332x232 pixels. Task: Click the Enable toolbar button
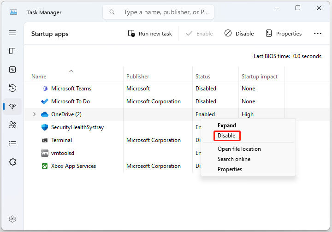click(x=199, y=34)
